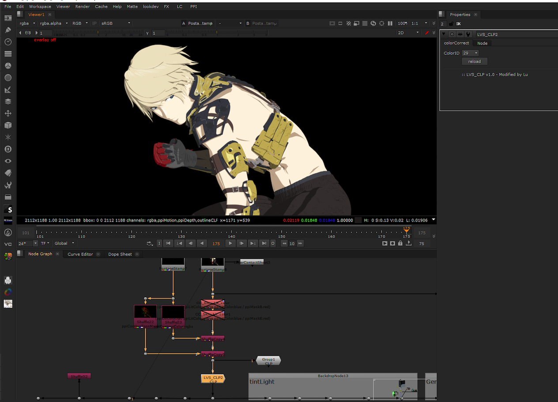The image size is (558, 402).
Task: Select the LVS_CLP2 node in graph
Action: pos(213,379)
